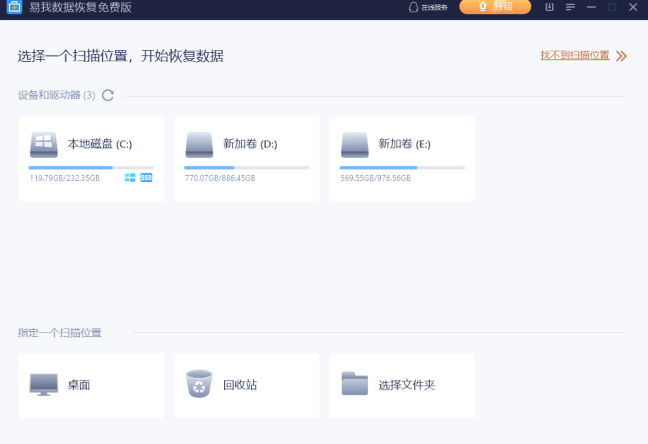The height and width of the screenshot is (444, 648).
Task: Open the hamburger menu in title bar
Action: coord(570,7)
